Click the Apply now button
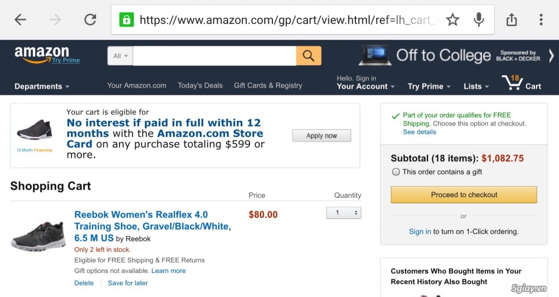 pos(322,136)
